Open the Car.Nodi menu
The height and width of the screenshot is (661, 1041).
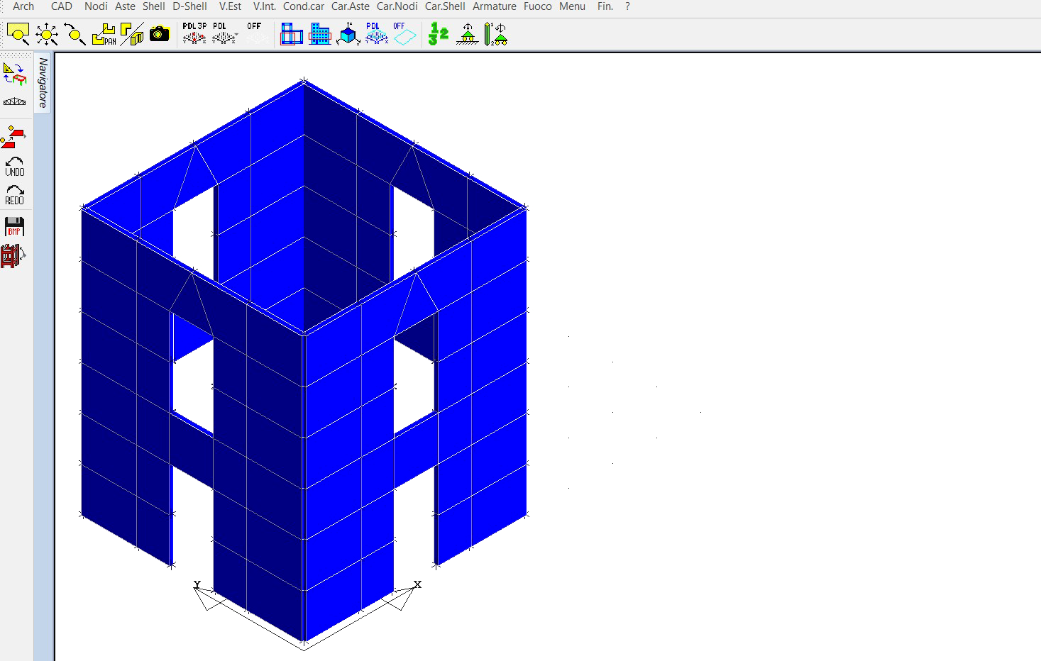tap(397, 6)
